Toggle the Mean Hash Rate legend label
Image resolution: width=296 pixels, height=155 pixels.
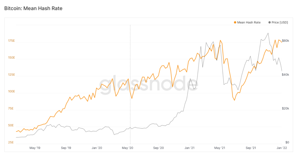[x=248, y=22]
